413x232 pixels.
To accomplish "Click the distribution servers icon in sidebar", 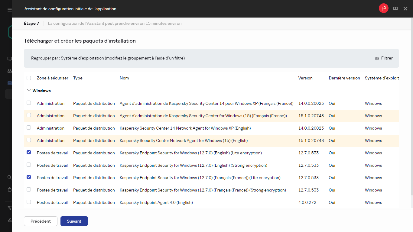I will [x=9, y=83].
